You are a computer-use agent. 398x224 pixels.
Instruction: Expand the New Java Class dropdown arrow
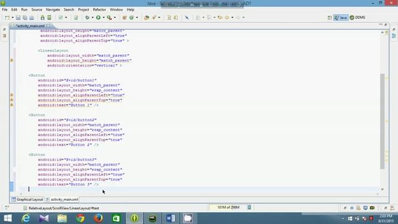137,17
